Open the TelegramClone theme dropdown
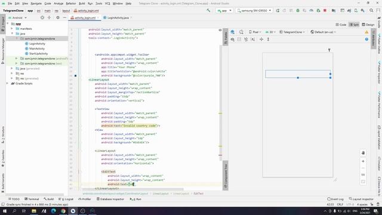Image resolution: width=382 pixels, height=215 pixels. pos(292,32)
